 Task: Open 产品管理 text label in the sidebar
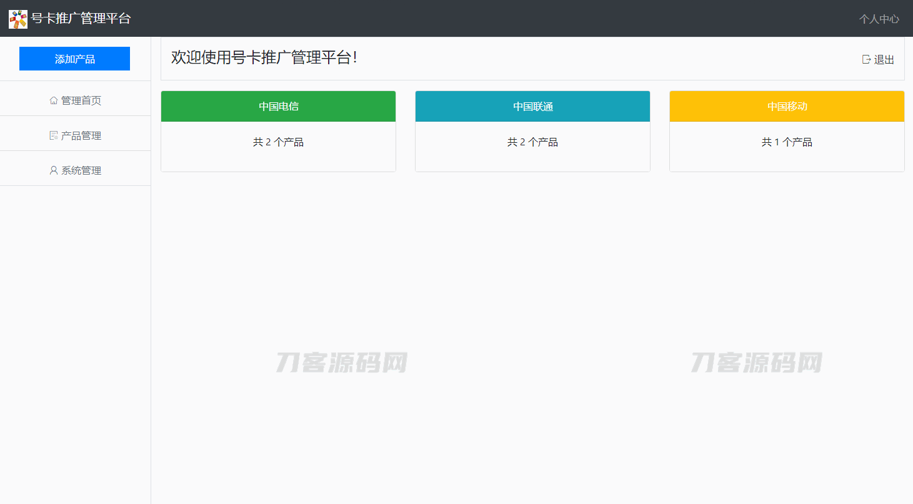[x=81, y=135]
